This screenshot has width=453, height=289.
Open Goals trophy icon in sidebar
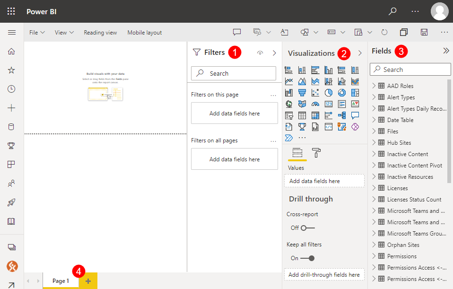tap(11, 145)
